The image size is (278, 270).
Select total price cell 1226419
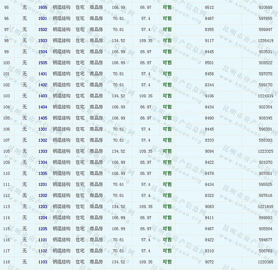[x=266, y=41]
